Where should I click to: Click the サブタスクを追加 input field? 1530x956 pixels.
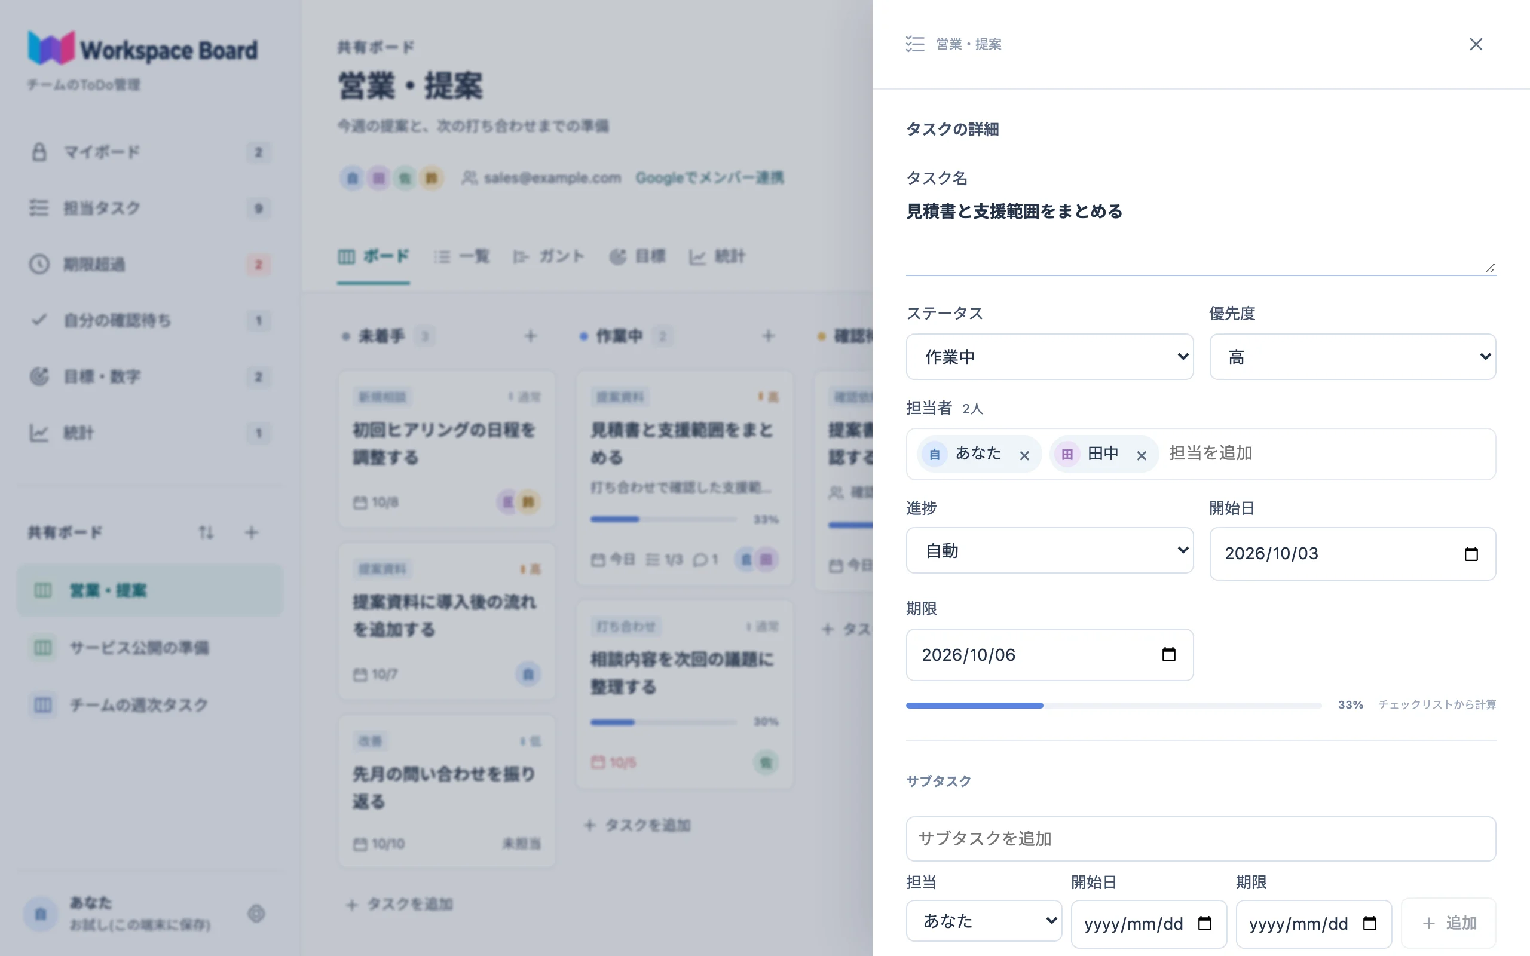point(1201,838)
